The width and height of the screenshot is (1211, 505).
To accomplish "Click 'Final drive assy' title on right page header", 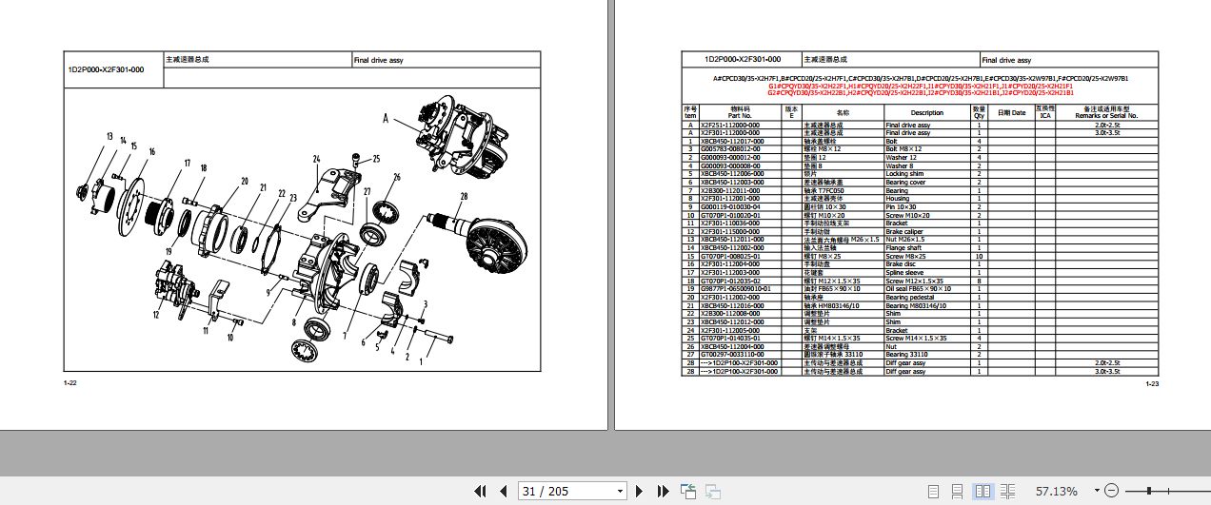I will coord(1006,60).
